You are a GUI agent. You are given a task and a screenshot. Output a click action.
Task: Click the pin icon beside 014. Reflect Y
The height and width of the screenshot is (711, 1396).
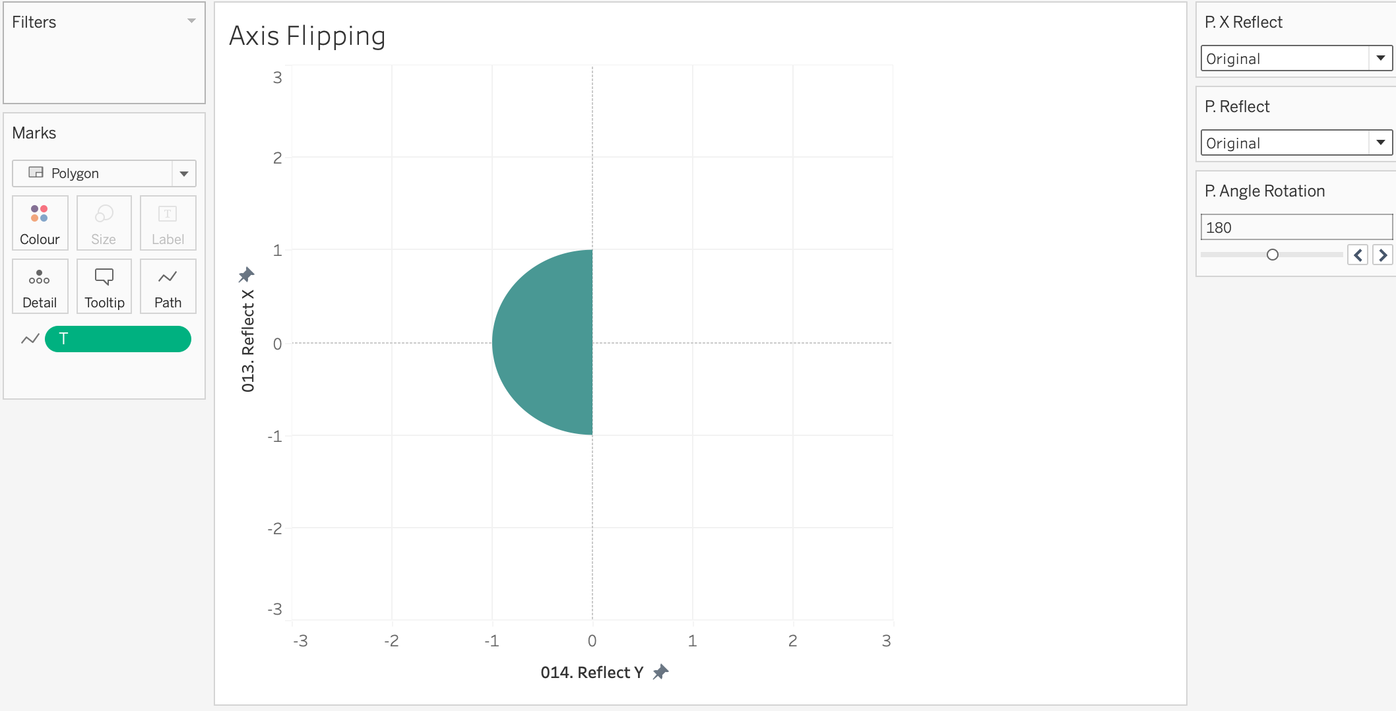click(x=660, y=672)
